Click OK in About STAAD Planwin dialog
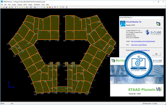Viewport: 166px width, 105px height. (156, 54)
